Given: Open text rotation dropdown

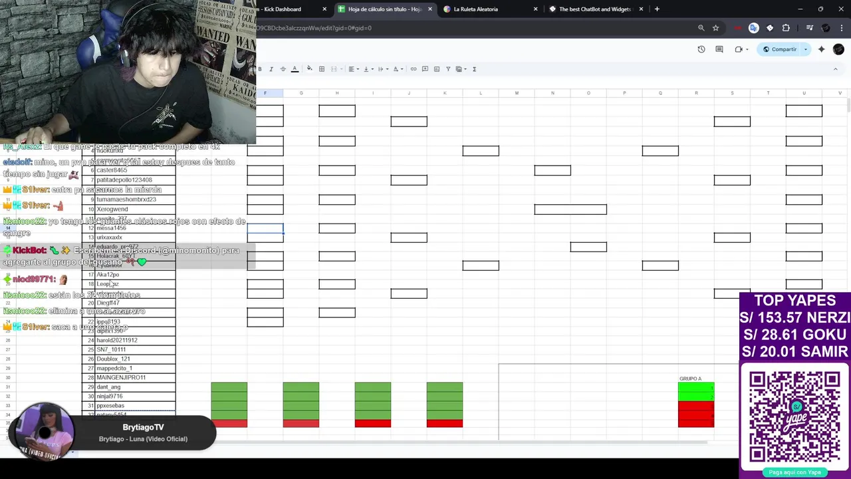Looking at the screenshot, I should [x=398, y=69].
